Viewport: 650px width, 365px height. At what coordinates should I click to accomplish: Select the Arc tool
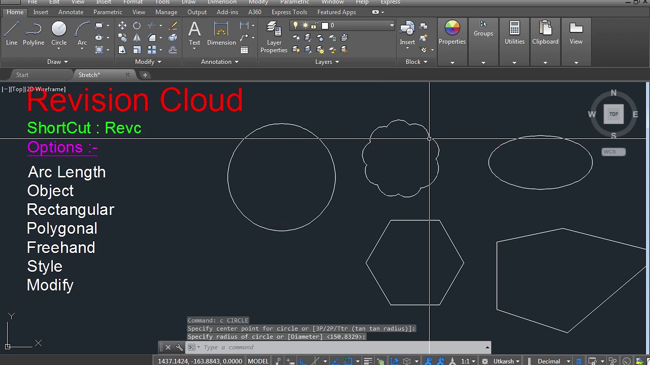tap(82, 34)
